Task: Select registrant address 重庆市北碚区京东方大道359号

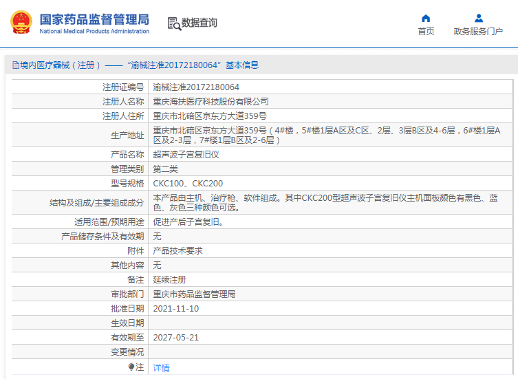Action: coord(210,116)
